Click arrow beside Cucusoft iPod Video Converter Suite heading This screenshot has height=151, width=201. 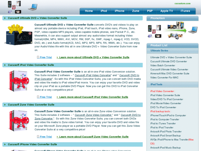click(x=5, y=65)
